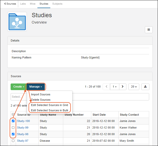The image size is (158, 146).
Task: Click the back arrow to Sources
Action: (10, 4)
